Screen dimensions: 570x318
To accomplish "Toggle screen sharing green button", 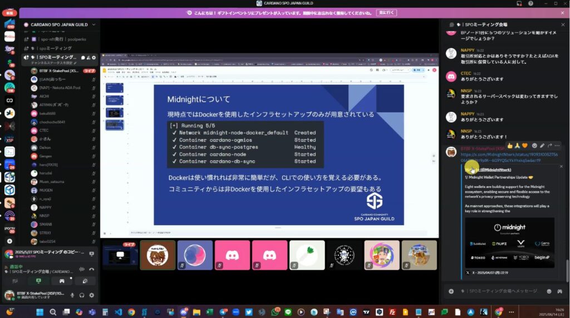I will pyautogui.click(x=38, y=281).
